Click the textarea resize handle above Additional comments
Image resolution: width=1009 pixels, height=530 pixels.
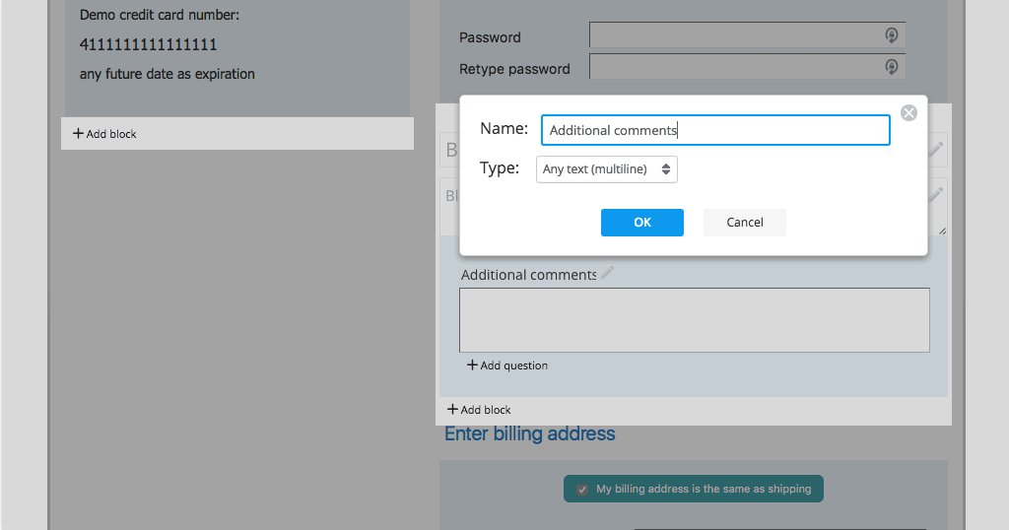coord(942,231)
